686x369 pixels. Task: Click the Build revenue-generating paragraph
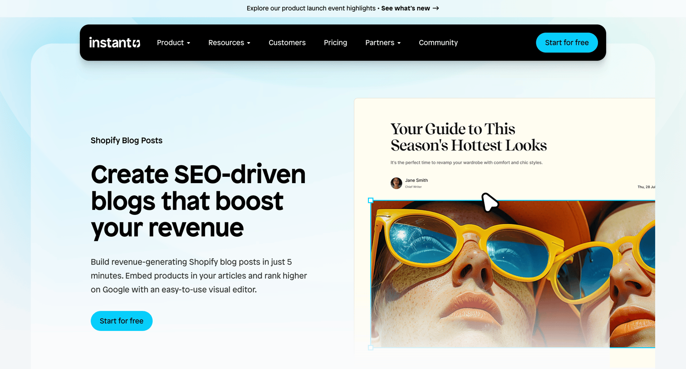coord(199,276)
